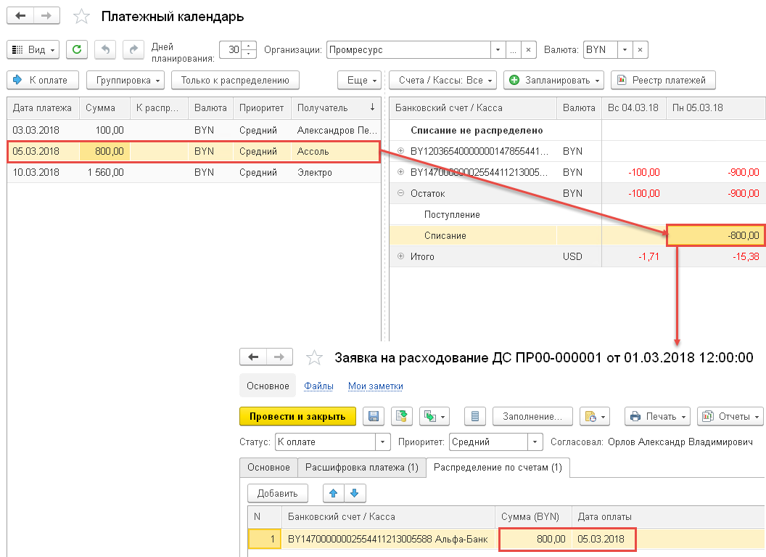Open the Статус dropdown list
Screen dimensions: 766x557
point(382,442)
